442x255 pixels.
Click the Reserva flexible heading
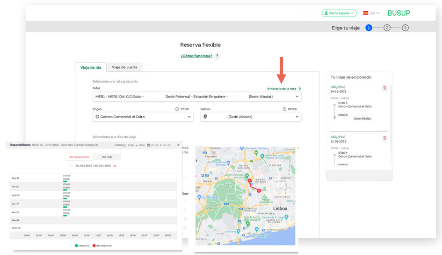pos(201,45)
